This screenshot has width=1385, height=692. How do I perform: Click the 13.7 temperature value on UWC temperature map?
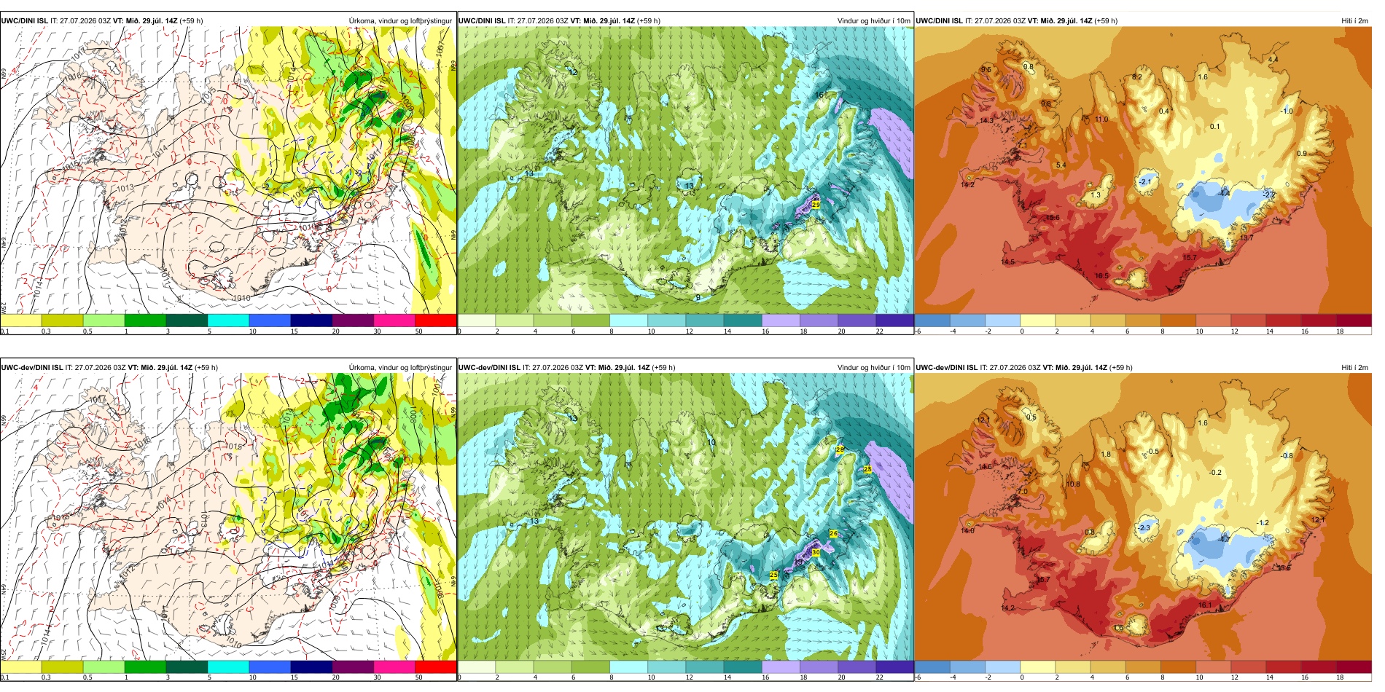coord(1246,238)
